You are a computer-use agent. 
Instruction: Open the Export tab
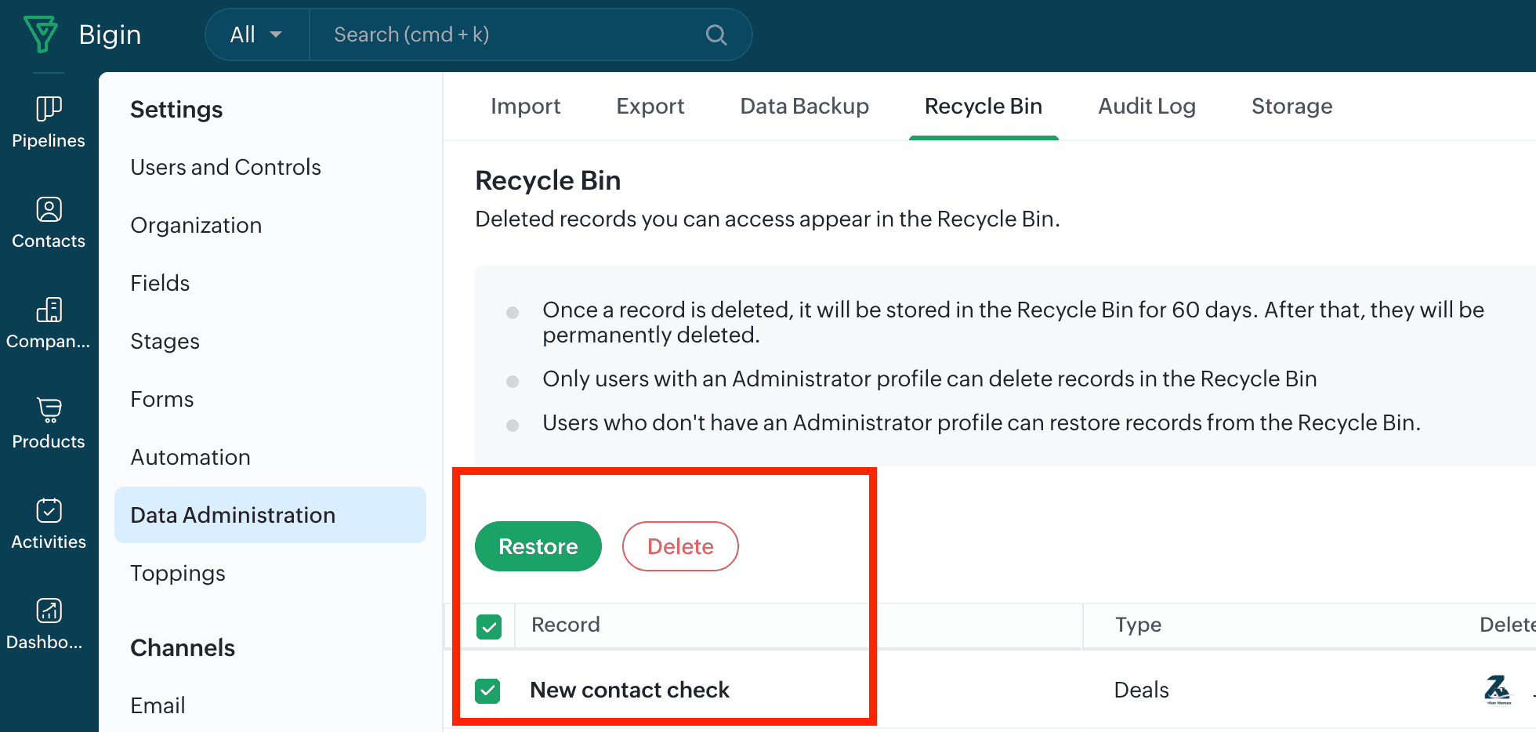pos(650,106)
